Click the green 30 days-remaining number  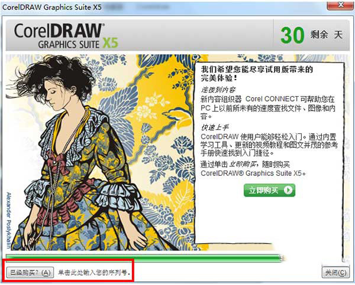coord(292,35)
